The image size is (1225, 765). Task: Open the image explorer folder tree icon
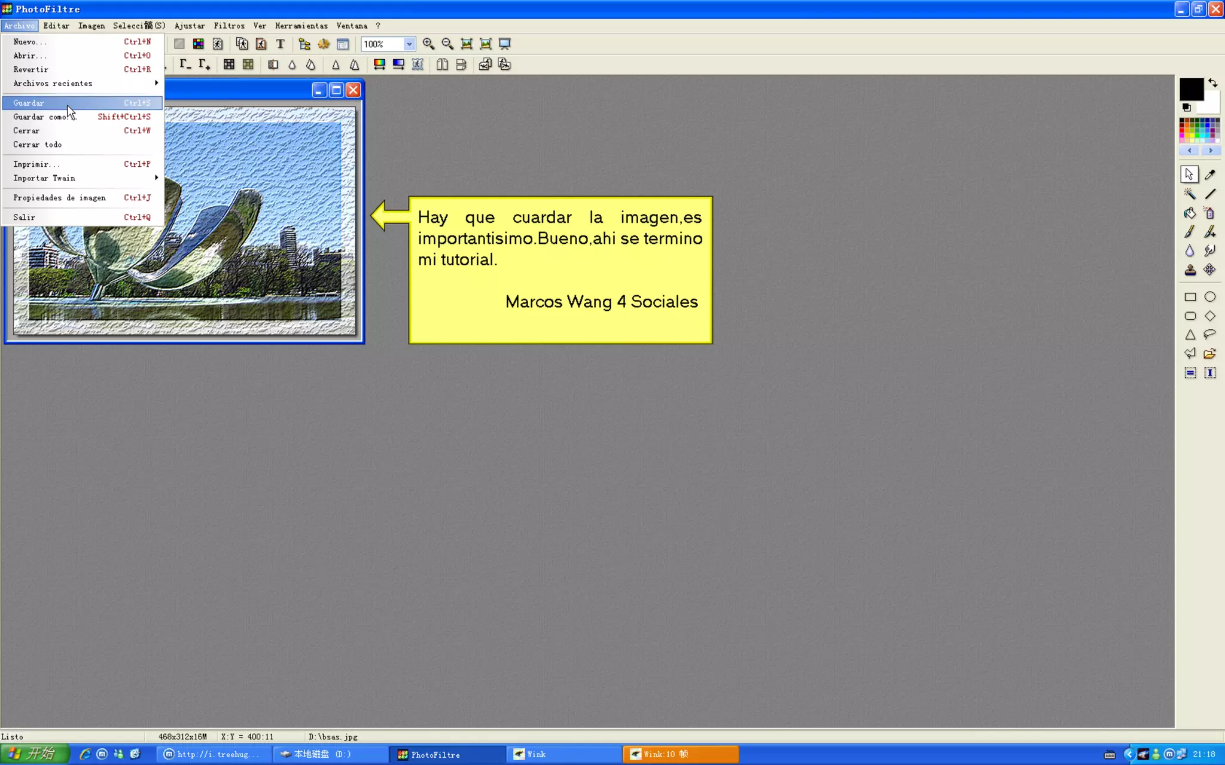(304, 44)
